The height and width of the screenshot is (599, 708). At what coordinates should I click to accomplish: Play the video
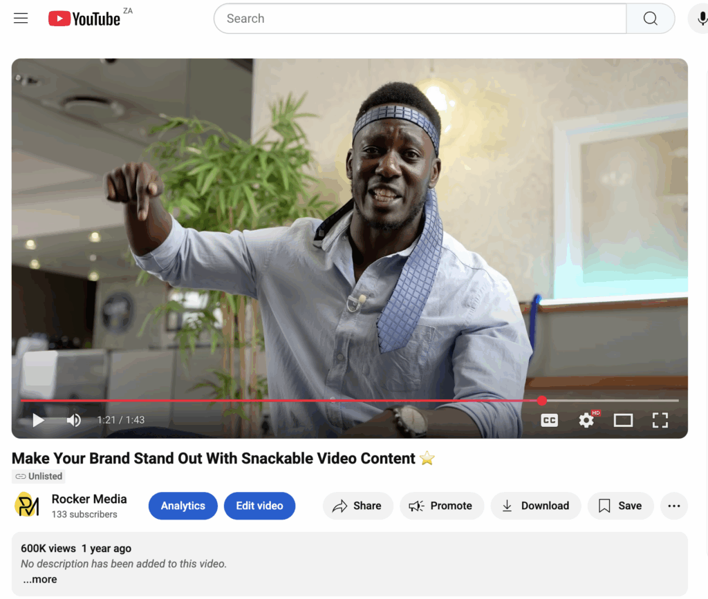pos(38,420)
